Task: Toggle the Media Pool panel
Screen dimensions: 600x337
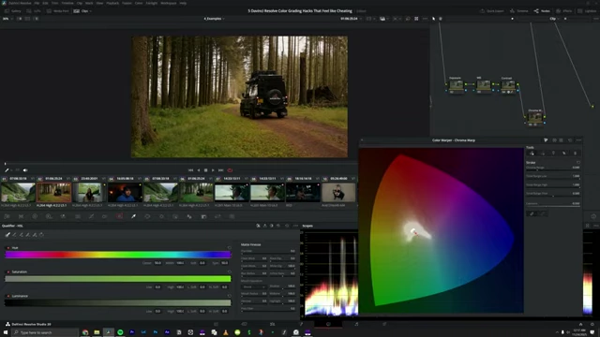Action: 57,11
